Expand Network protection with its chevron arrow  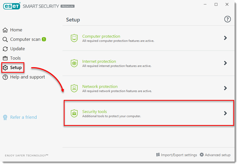coord(225,88)
